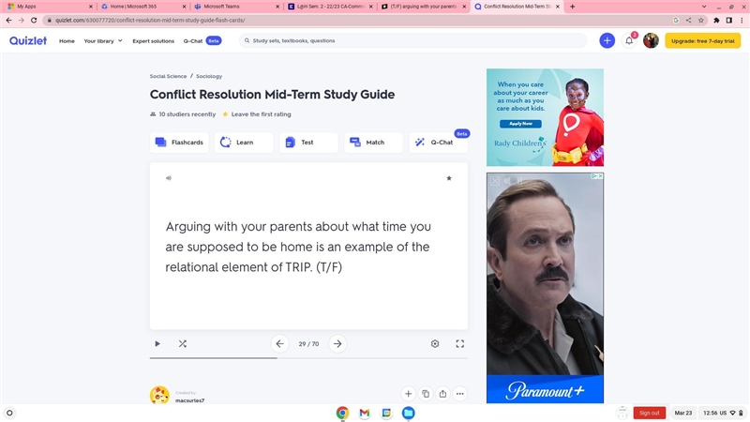The image size is (750, 422).
Task: Open Flashcards study mode
Action: click(x=179, y=143)
